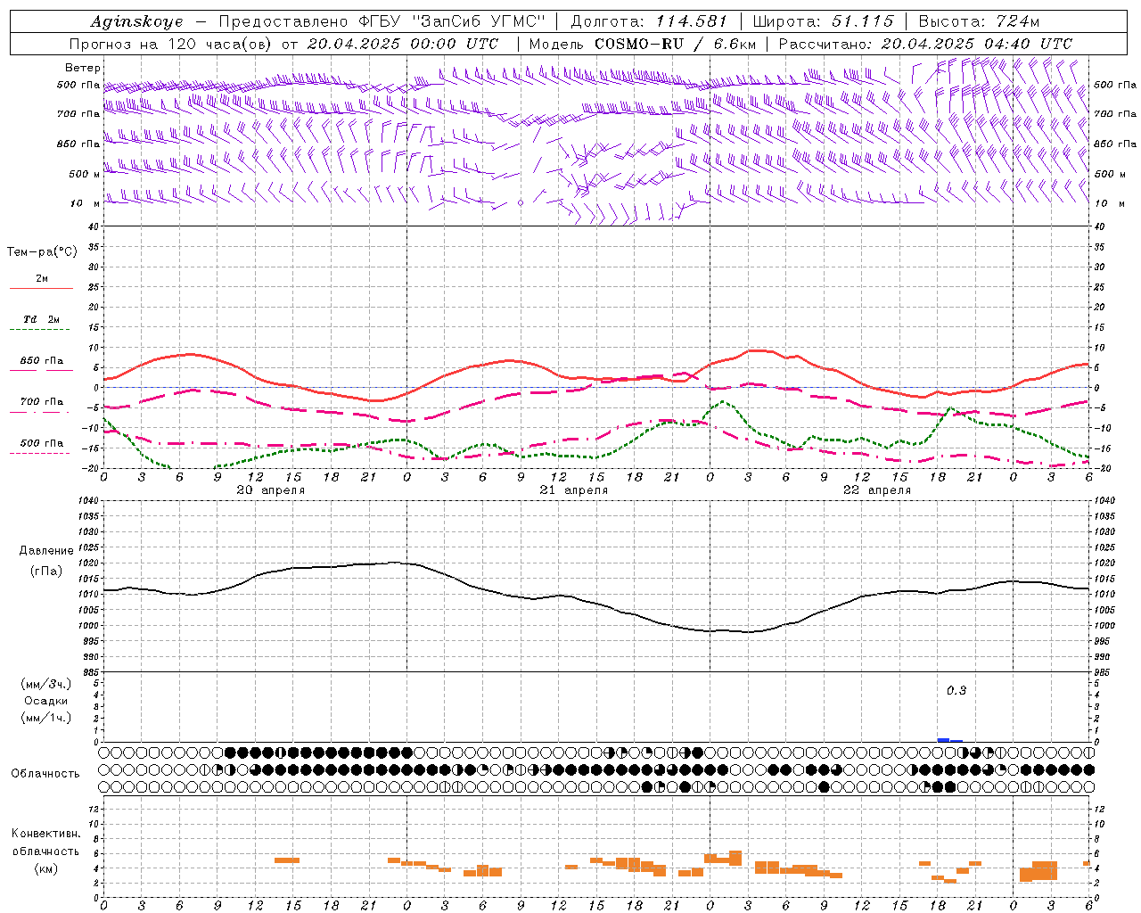Click the "Тем-ра(°C)" temperature panel label
Viewport: 1141px width, 913px height.
click(42, 252)
